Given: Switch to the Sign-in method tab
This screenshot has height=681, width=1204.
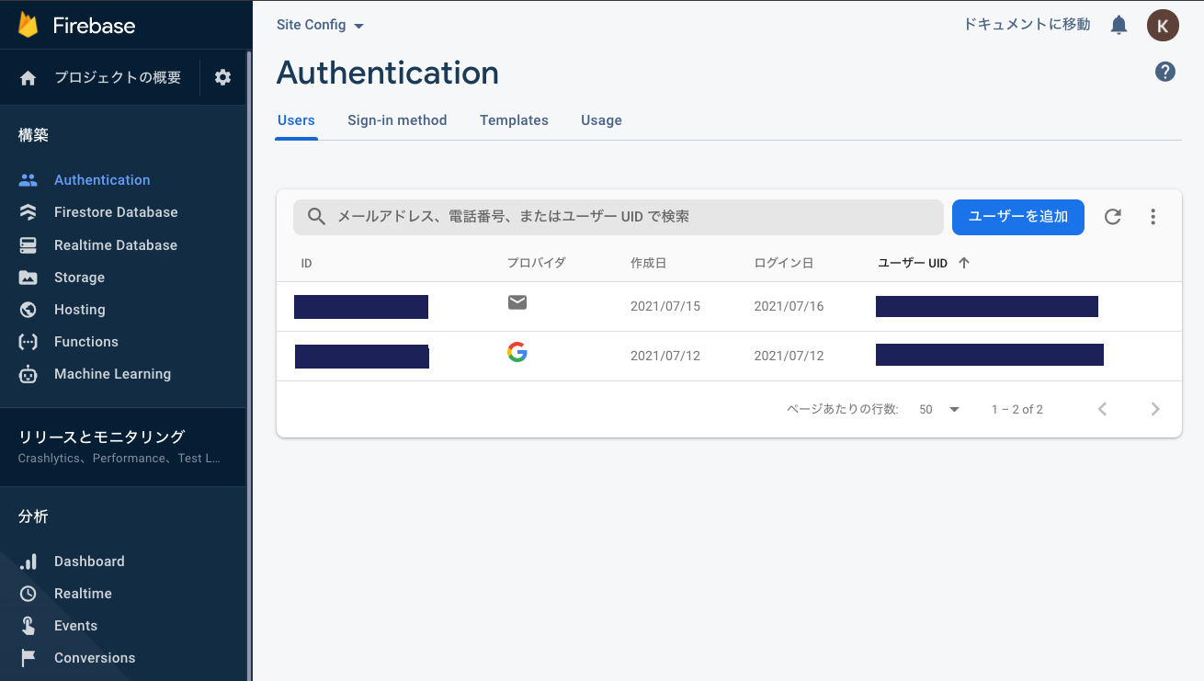Looking at the screenshot, I should pos(397,120).
